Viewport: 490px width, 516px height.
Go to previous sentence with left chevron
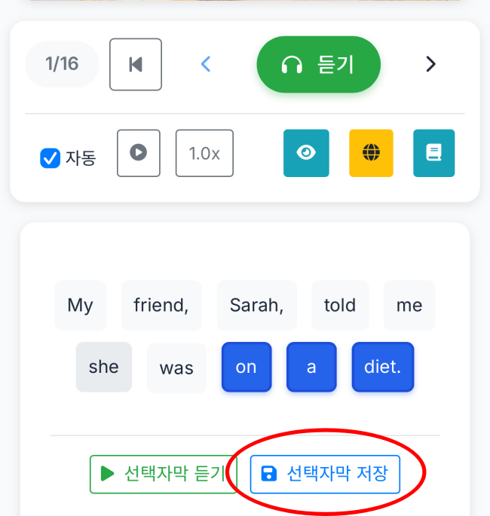point(206,65)
